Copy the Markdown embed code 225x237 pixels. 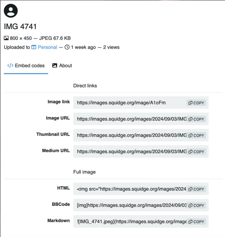[x=196, y=222]
